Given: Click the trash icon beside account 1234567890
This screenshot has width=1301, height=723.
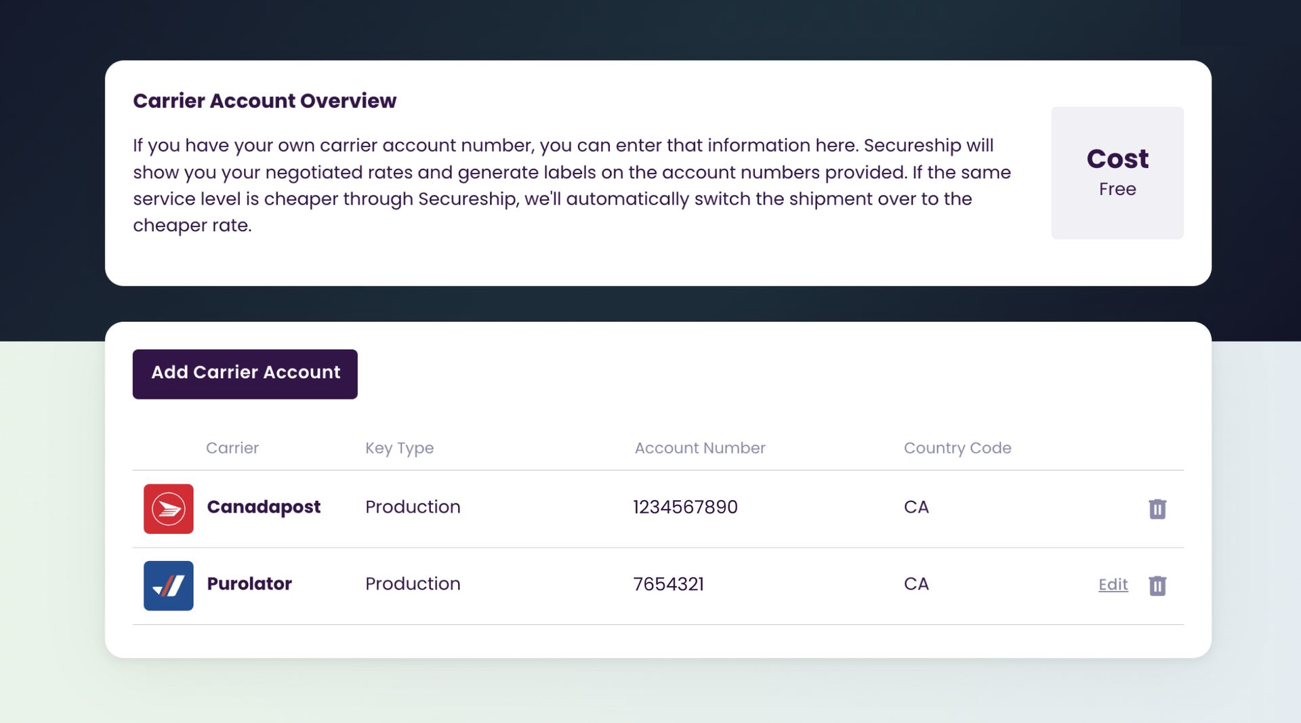Looking at the screenshot, I should [1157, 509].
